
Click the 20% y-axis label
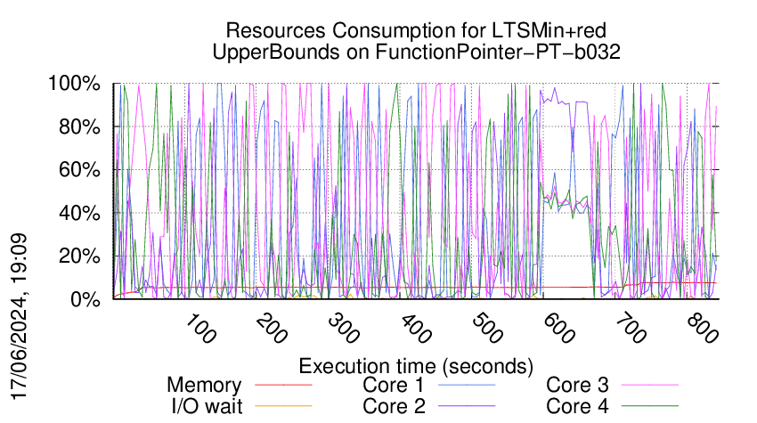click(x=79, y=256)
